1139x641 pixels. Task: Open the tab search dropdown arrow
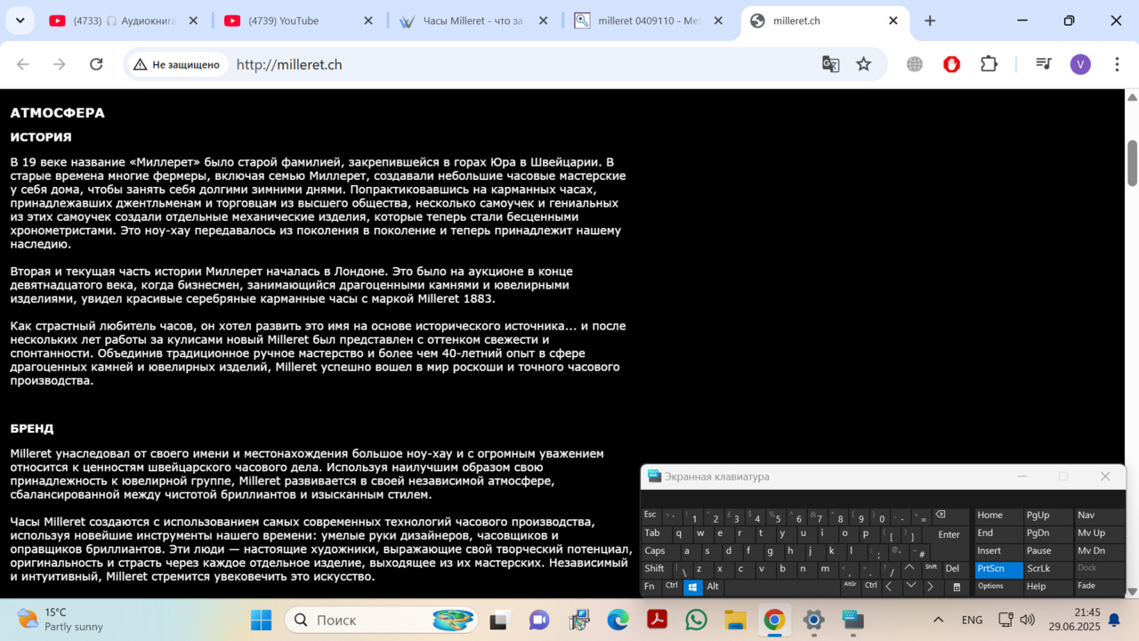(20, 20)
